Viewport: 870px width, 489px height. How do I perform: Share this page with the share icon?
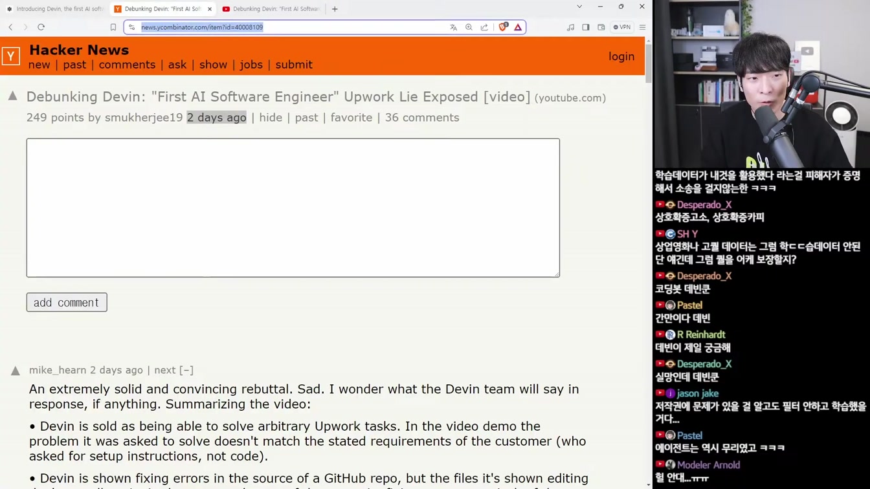pyautogui.click(x=484, y=27)
